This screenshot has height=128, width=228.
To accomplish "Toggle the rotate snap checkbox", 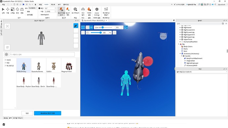I will [x=39, y=8].
